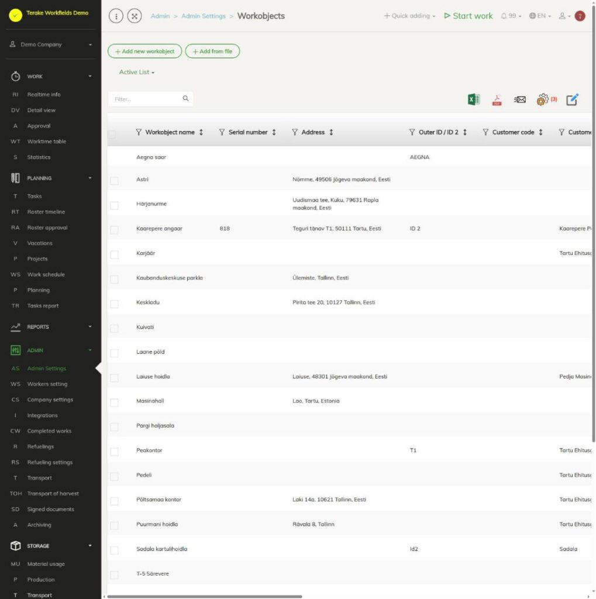The image size is (596, 599).
Task: Check the Keskladu row checkbox
Action: pos(114,304)
